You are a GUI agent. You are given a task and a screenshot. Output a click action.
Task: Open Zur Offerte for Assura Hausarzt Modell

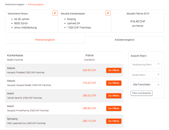pyautogui.click(x=114, y=83)
